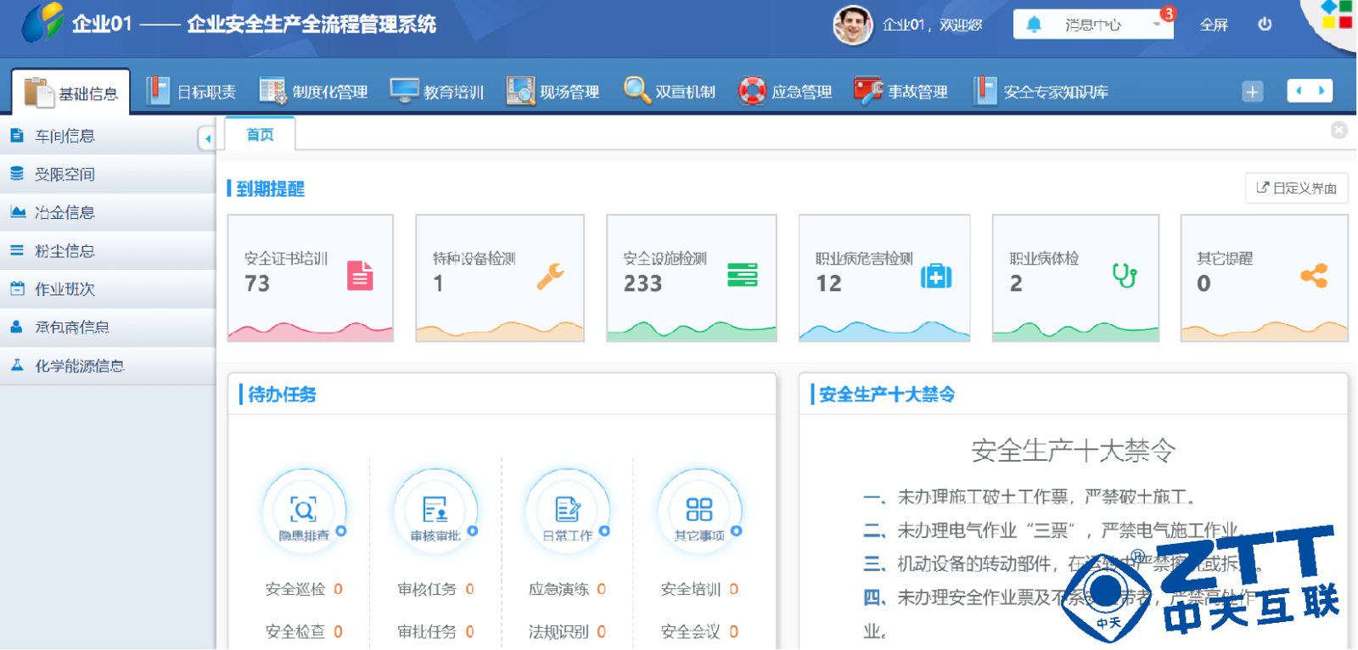The image size is (1358, 650).
Task: Select 受限空间 in sidebar
Action: pyautogui.click(x=107, y=174)
